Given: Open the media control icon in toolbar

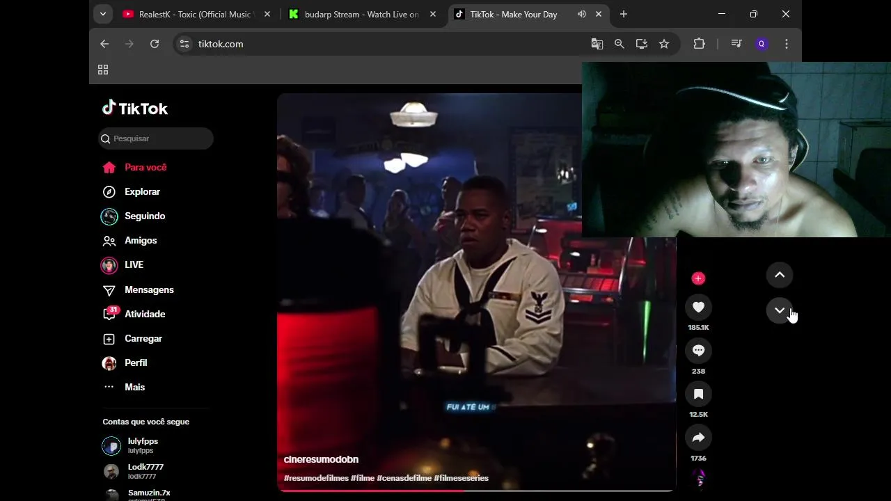Looking at the screenshot, I should pos(736,44).
